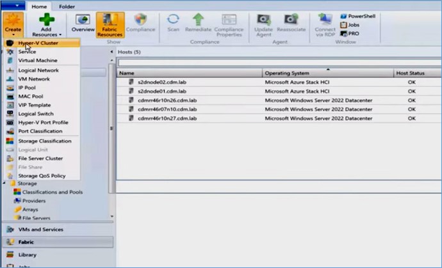Image resolution: width=442 pixels, height=268 pixels.
Task: Select the Fabric Resources ribbon button
Action: pos(110,25)
